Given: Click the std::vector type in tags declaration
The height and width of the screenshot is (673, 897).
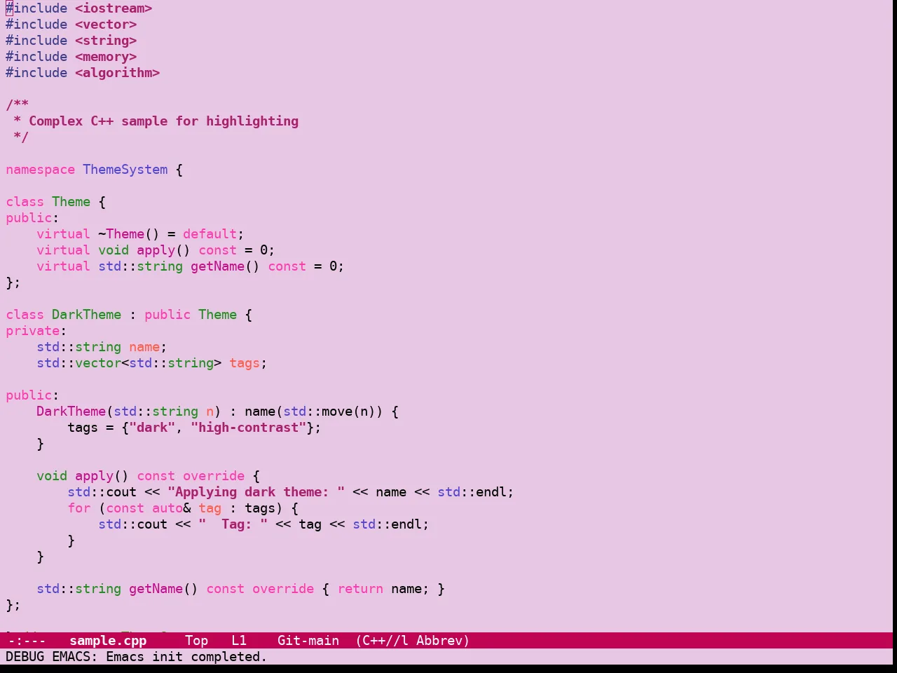Looking at the screenshot, I should pos(79,363).
